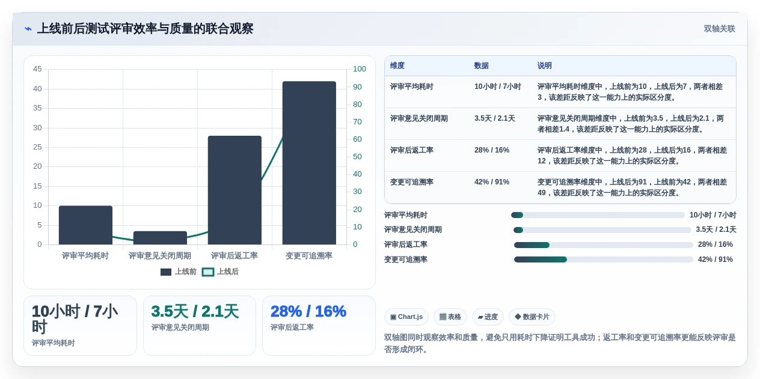The height and width of the screenshot is (379, 760).
Task: Click the 评审后返工率 dark bar in chart
Action: pyautogui.click(x=234, y=190)
